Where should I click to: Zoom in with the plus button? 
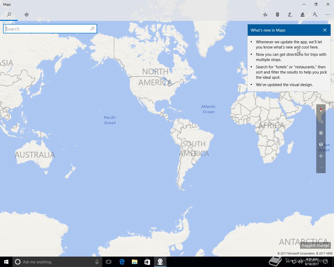[x=321, y=156]
